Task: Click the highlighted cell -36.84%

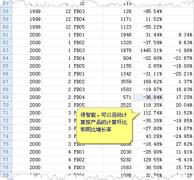Action: pyautogui.click(x=148, y=97)
